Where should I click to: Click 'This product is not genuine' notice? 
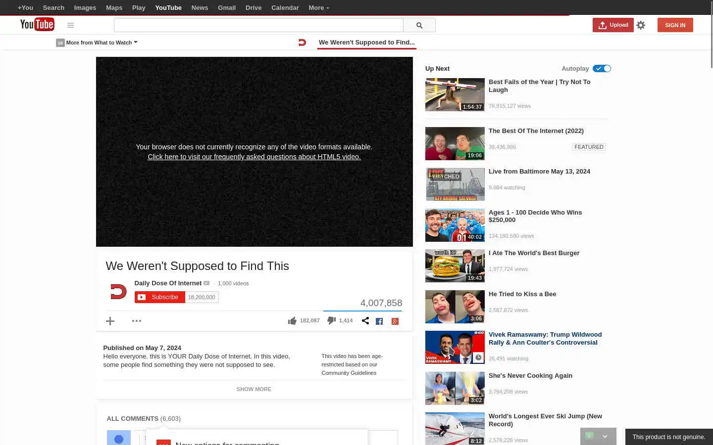669,437
